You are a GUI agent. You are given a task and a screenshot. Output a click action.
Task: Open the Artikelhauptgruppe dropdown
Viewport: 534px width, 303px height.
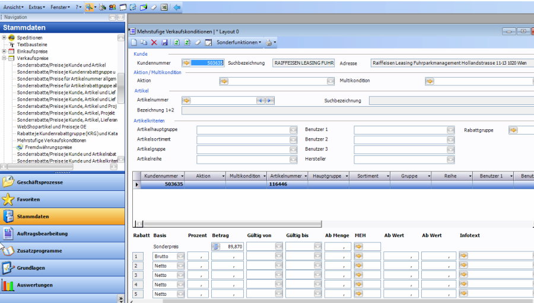(x=293, y=129)
